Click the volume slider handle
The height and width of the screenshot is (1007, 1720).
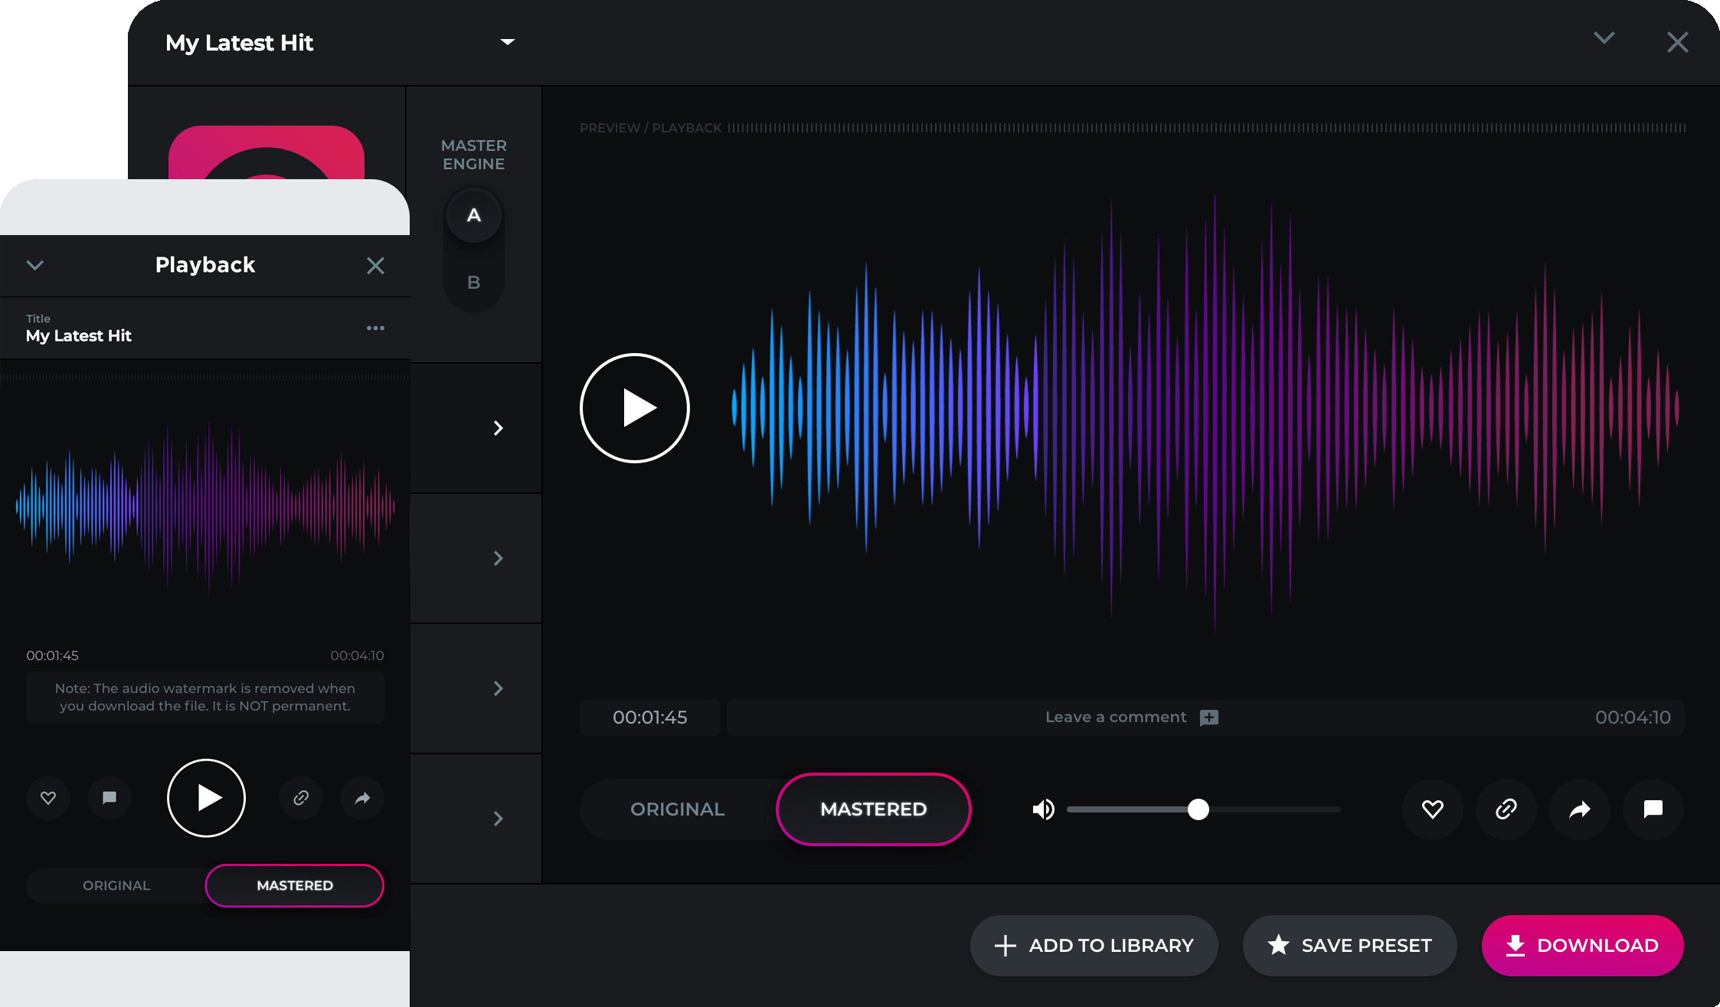point(1198,809)
